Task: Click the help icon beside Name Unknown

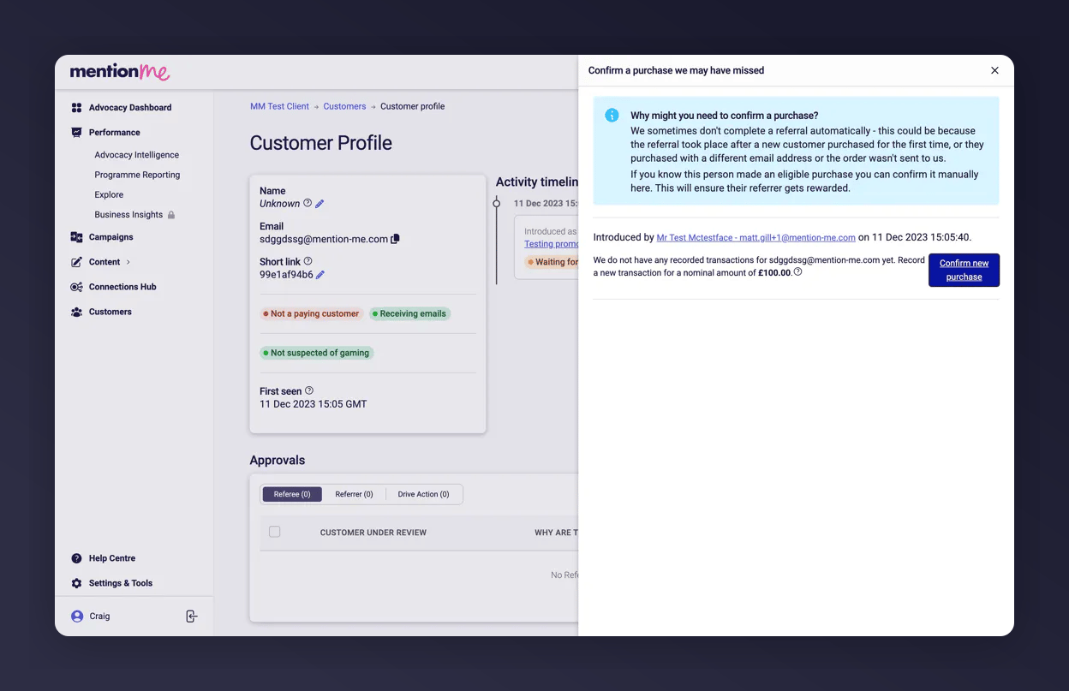Action: (308, 203)
